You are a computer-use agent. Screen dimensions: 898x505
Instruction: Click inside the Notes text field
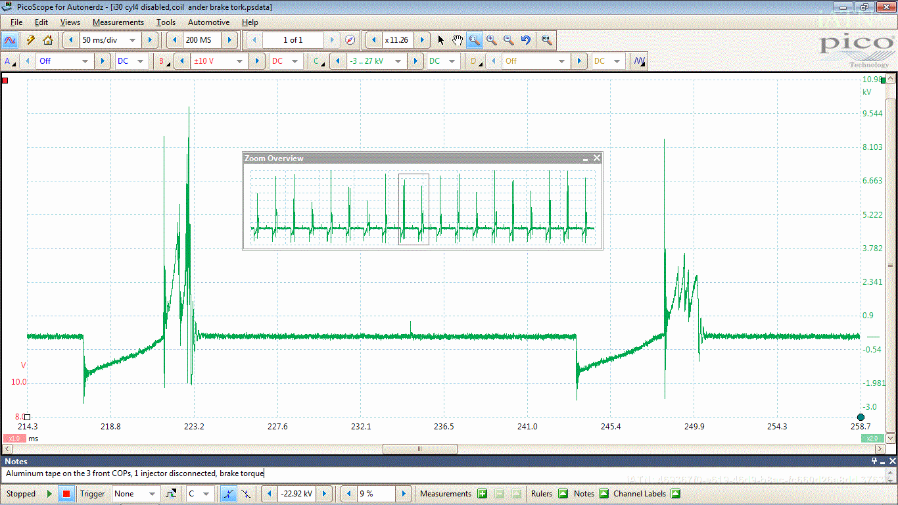point(197,473)
